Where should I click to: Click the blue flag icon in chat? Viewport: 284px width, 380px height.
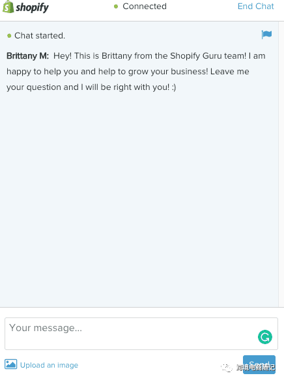point(266,35)
